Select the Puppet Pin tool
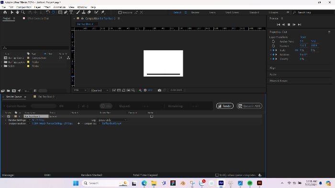The image size is (335, 188). point(103,12)
